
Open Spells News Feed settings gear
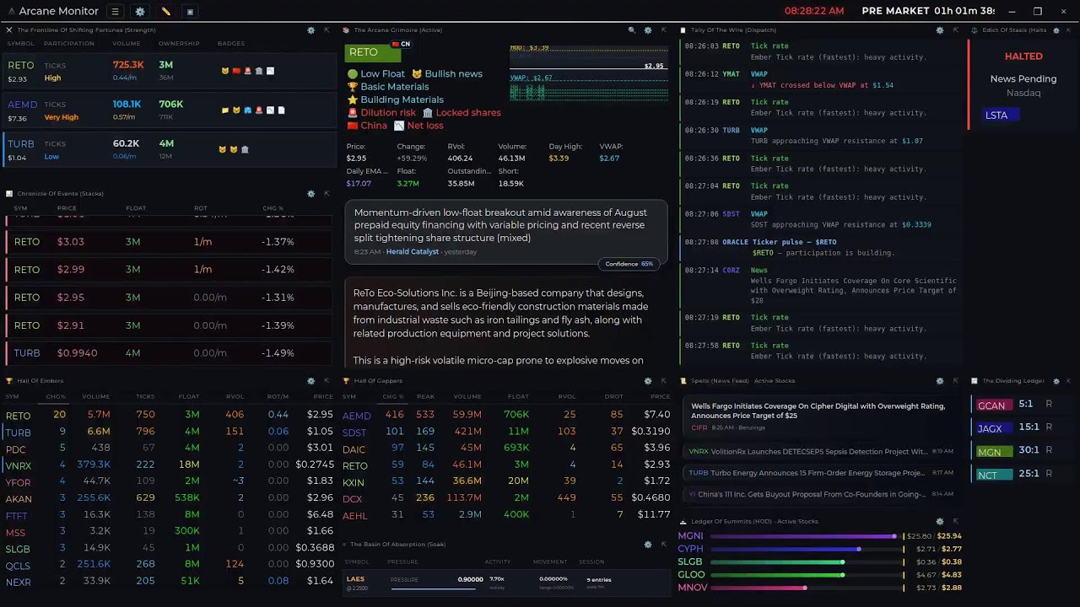pyautogui.click(x=940, y=380)
